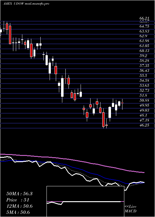
Task: Click the 5MA : 50.6 readout
Action: (x=18, y=212)
